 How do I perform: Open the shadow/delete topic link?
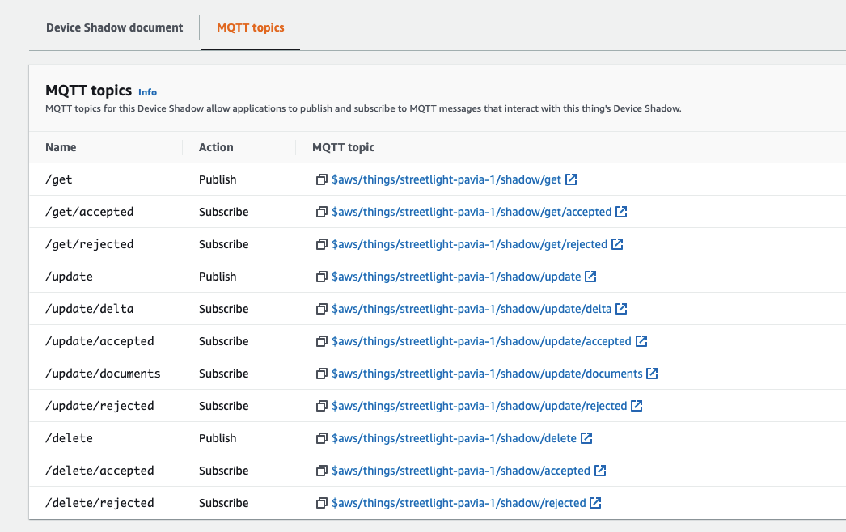454,438
